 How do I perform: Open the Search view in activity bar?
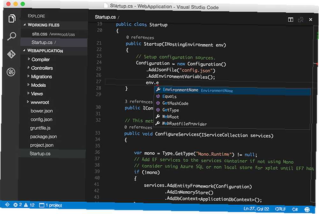11,36
